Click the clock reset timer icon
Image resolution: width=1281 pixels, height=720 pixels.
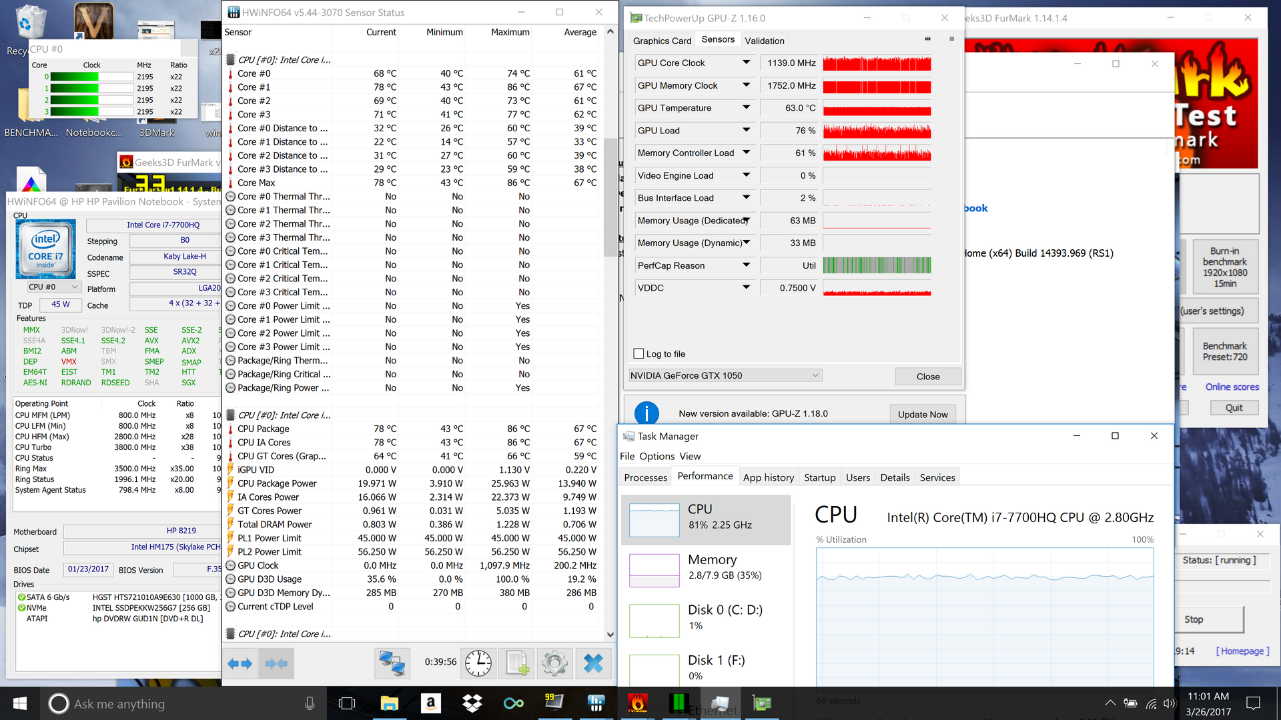tap(478, 663)
